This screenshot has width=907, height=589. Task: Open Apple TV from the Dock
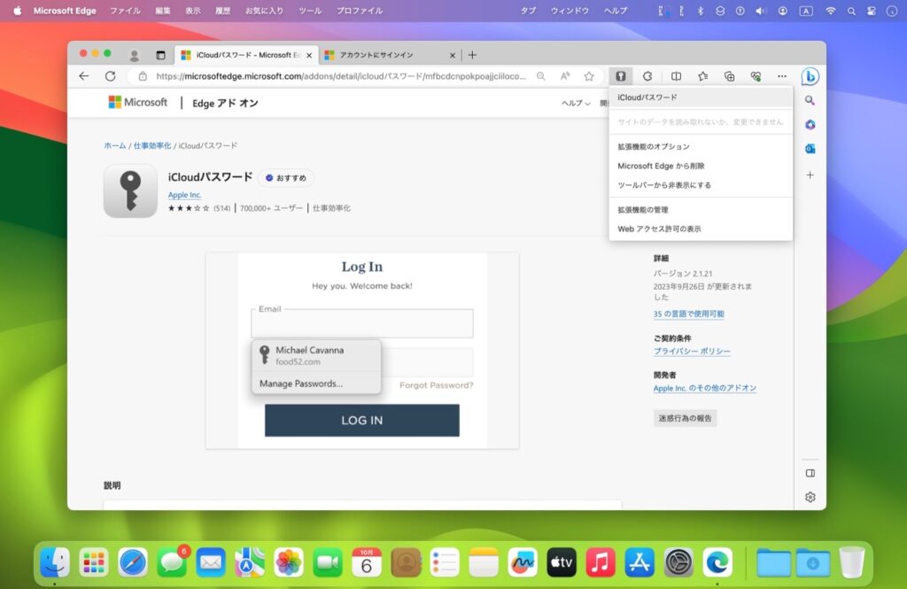562,562
